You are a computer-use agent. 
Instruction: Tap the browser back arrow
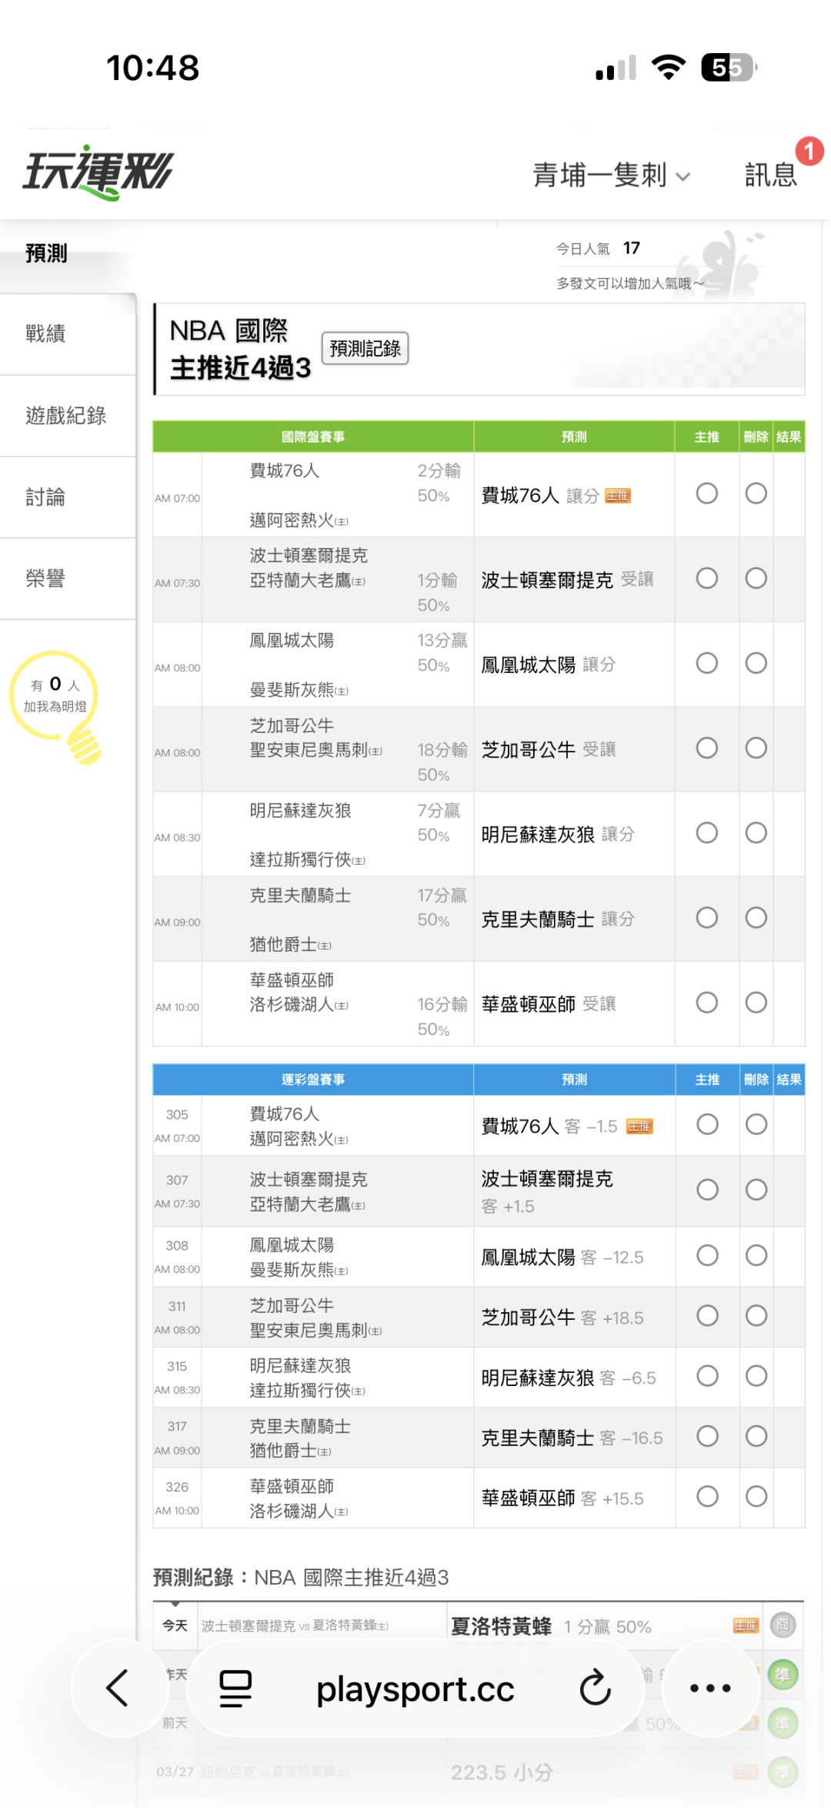coord(118,1688)
